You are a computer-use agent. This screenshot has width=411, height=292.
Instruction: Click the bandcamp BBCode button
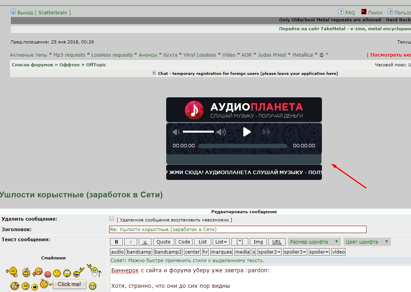pyautogui.click(x=139, y=252)
